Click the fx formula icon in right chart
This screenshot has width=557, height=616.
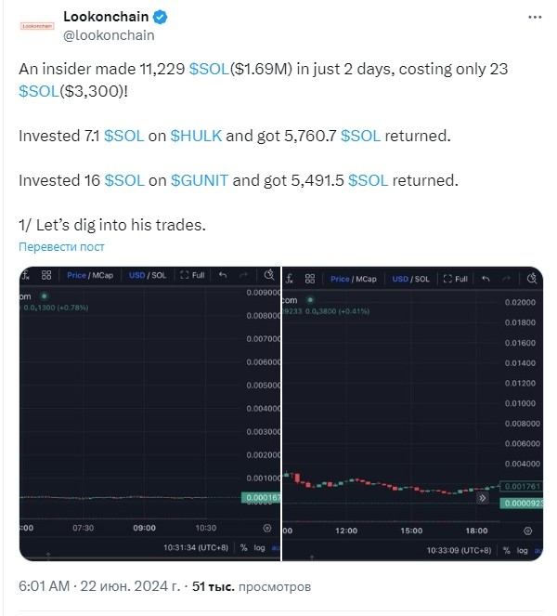tap(290, 279)
